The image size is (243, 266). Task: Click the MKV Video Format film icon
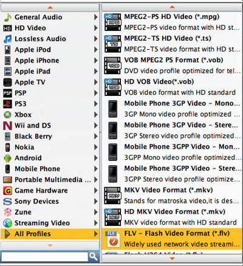point(113,196)
